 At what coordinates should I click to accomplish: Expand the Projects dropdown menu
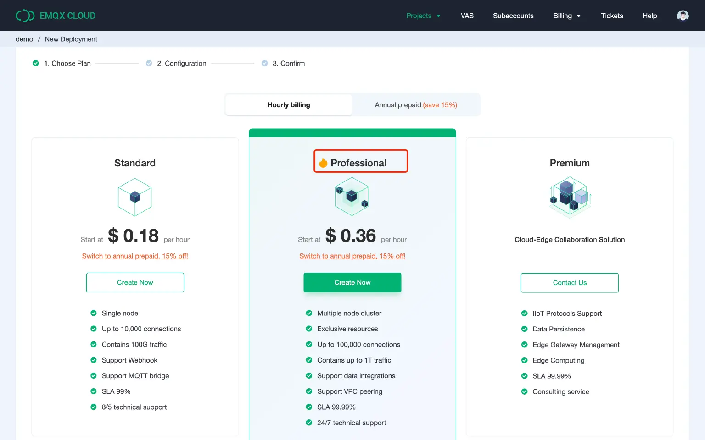pyautogui.click(x=423, y=16)
